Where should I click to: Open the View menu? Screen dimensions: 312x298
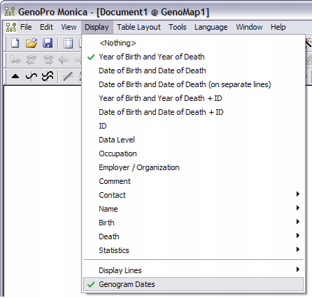click(x=68, y=27)
